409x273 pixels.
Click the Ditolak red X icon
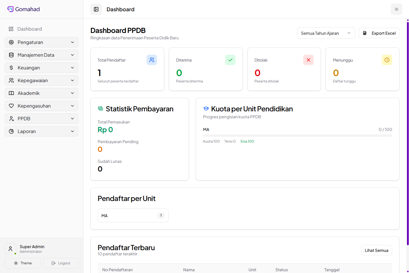point(308,60)
